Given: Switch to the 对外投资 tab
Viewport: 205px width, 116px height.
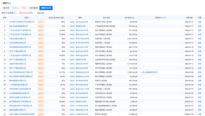Looking at the screenshot, I should tap(33, 8).
